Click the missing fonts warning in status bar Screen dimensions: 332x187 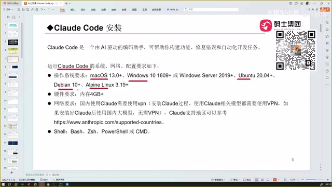click(59, 180)
